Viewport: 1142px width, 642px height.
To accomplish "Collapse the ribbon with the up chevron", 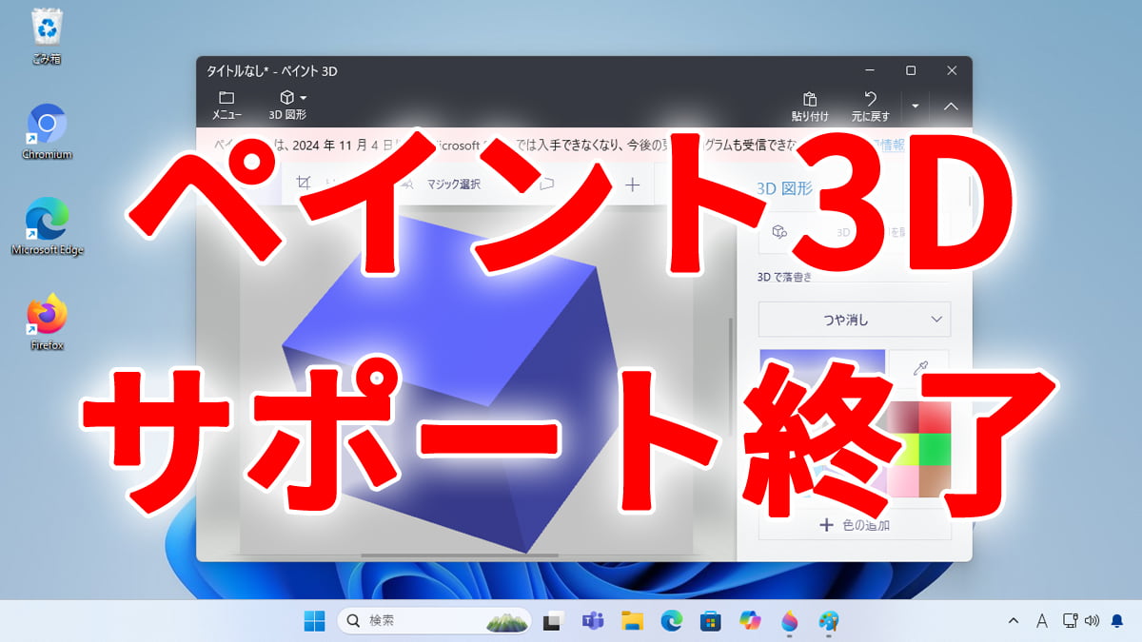I will pos(951,107).
